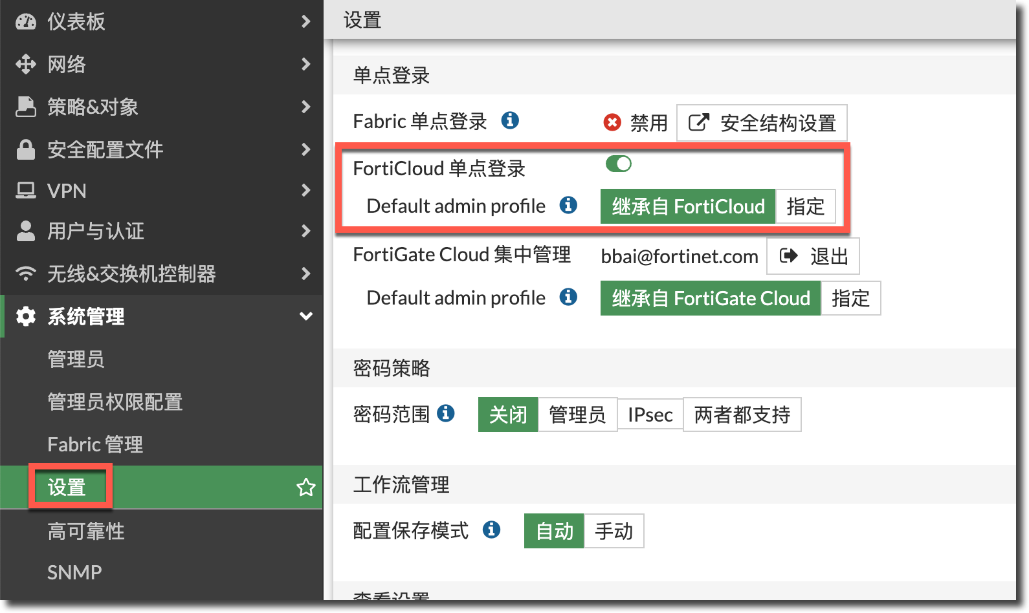Screen dimensions: 1029x613
Task: Click bbai@fortinet.com account text
Action: tap(680, 257)
